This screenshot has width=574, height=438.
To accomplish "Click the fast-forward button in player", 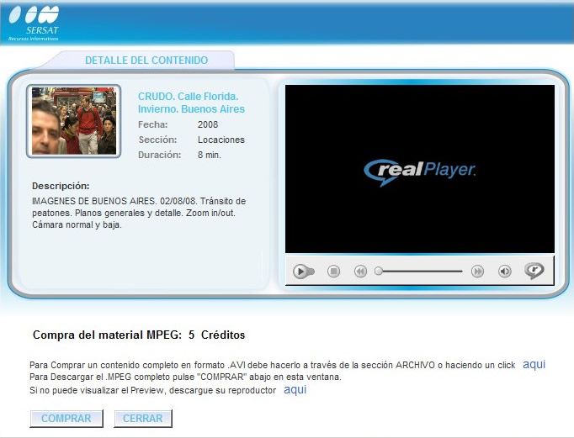I will click(x=477, y=272).
